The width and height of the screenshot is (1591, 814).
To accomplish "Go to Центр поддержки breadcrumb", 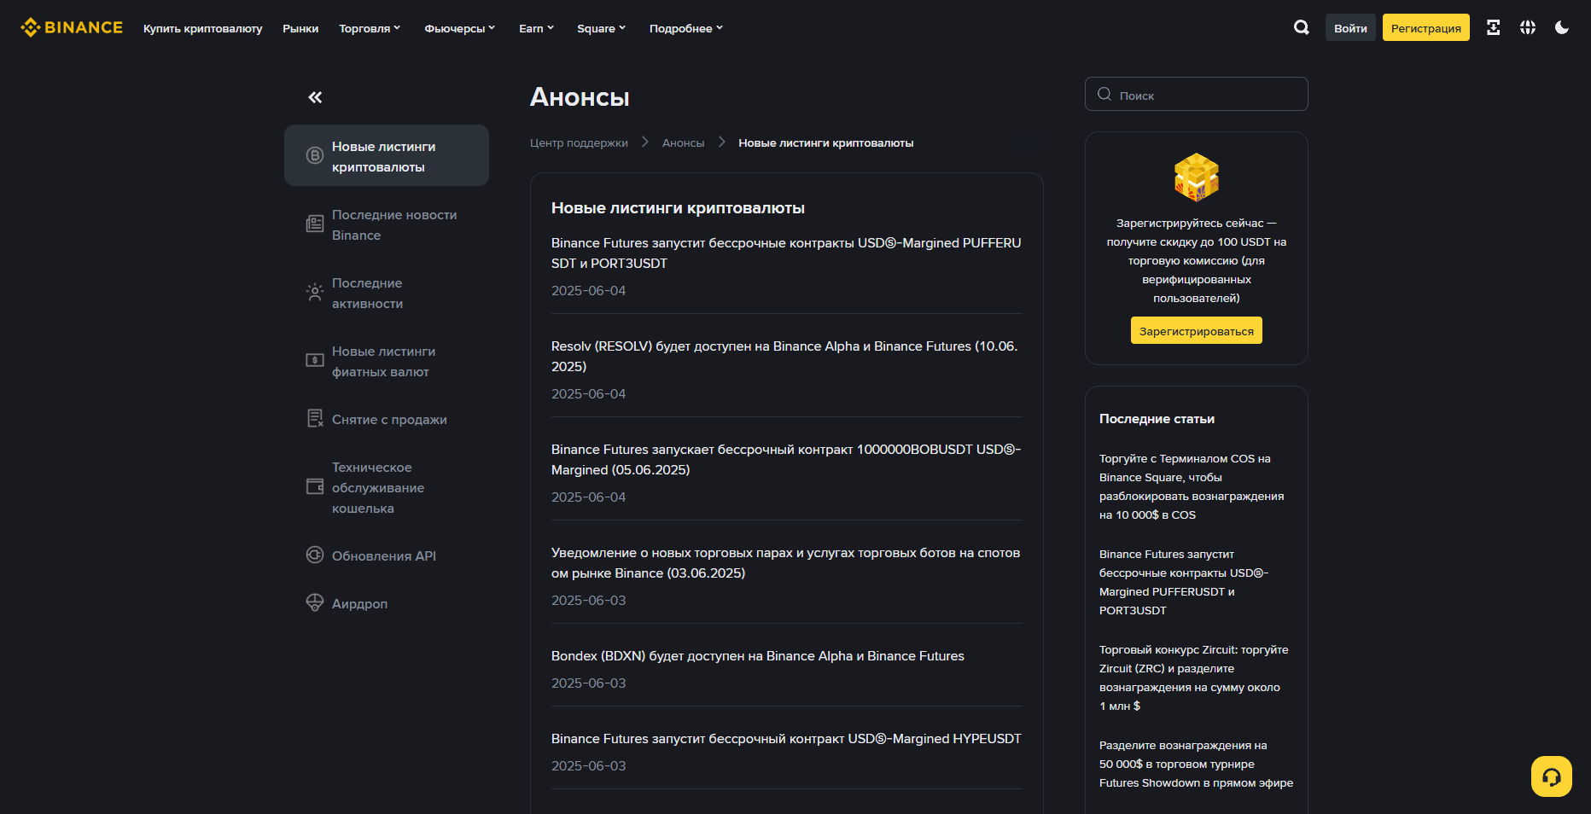I will click(x=579, y=142).
